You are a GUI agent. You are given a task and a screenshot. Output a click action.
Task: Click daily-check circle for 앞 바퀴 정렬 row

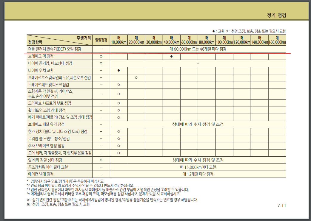[x=101, y=160]
